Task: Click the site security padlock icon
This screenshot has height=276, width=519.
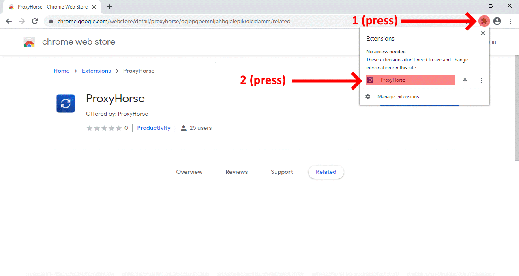Action: 51,21
